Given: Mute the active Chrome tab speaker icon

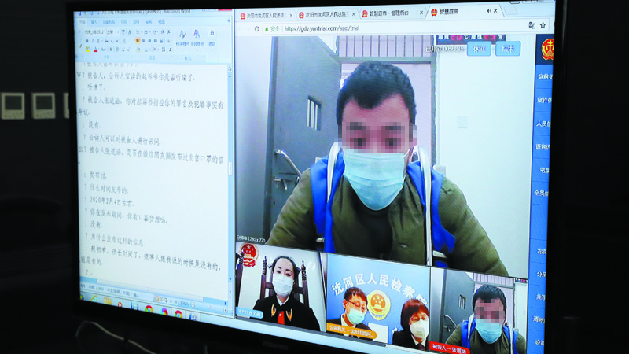Looking at the screenshot, I should pyautogui.click(x=488, y=11).
